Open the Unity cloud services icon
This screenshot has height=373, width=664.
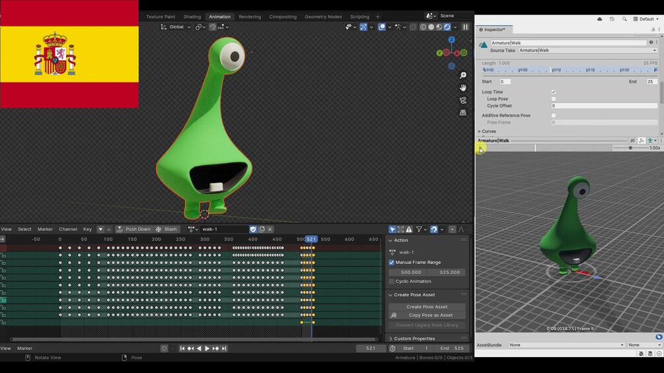tap(600, 19)
